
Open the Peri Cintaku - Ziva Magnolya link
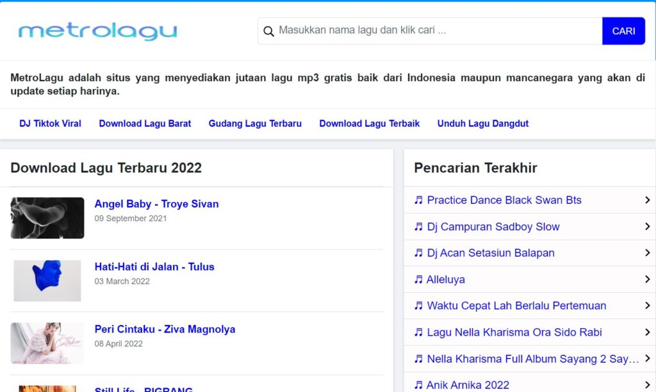165,329
